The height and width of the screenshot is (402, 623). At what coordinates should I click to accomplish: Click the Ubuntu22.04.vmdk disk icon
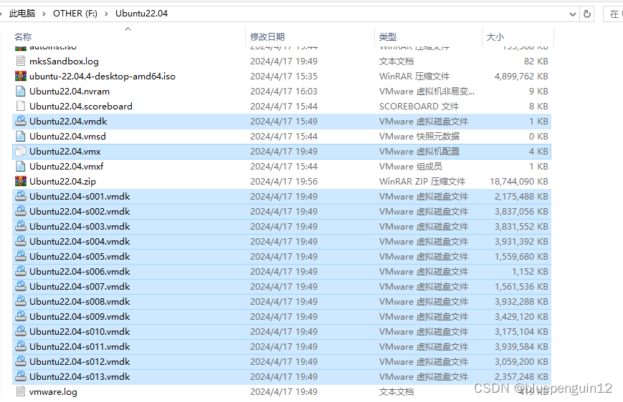21,122
